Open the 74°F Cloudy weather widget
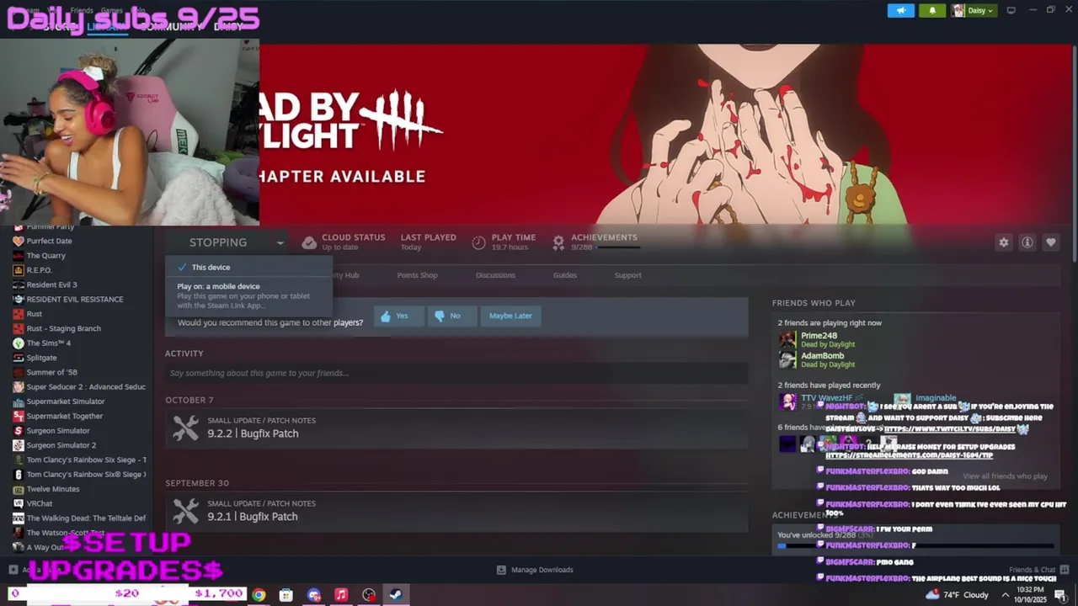 coord(957,595)
